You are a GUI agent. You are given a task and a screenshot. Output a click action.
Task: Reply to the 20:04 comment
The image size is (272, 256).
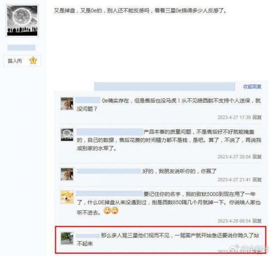click(x=257, y=157)
